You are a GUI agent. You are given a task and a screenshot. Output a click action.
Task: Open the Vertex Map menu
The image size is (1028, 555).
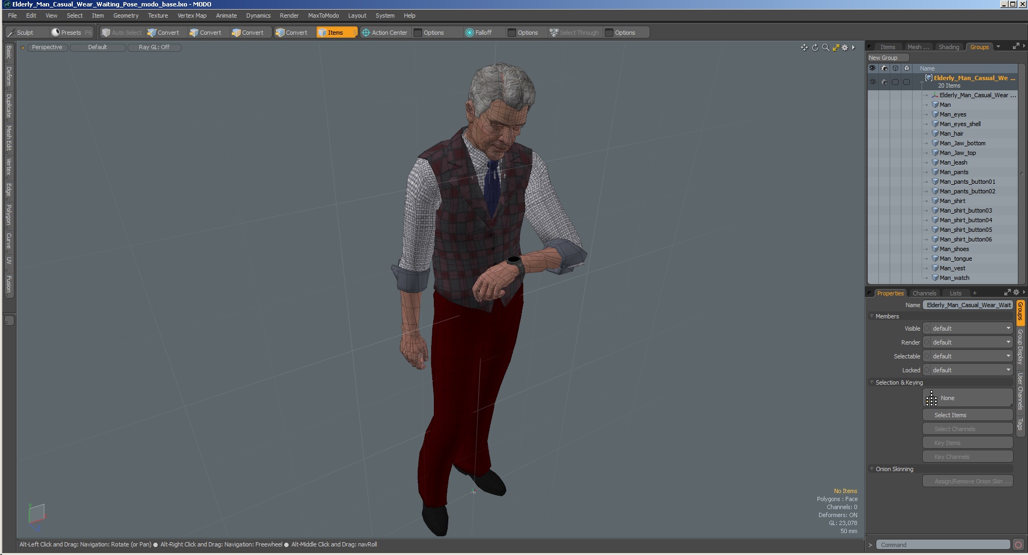point(192,15)
